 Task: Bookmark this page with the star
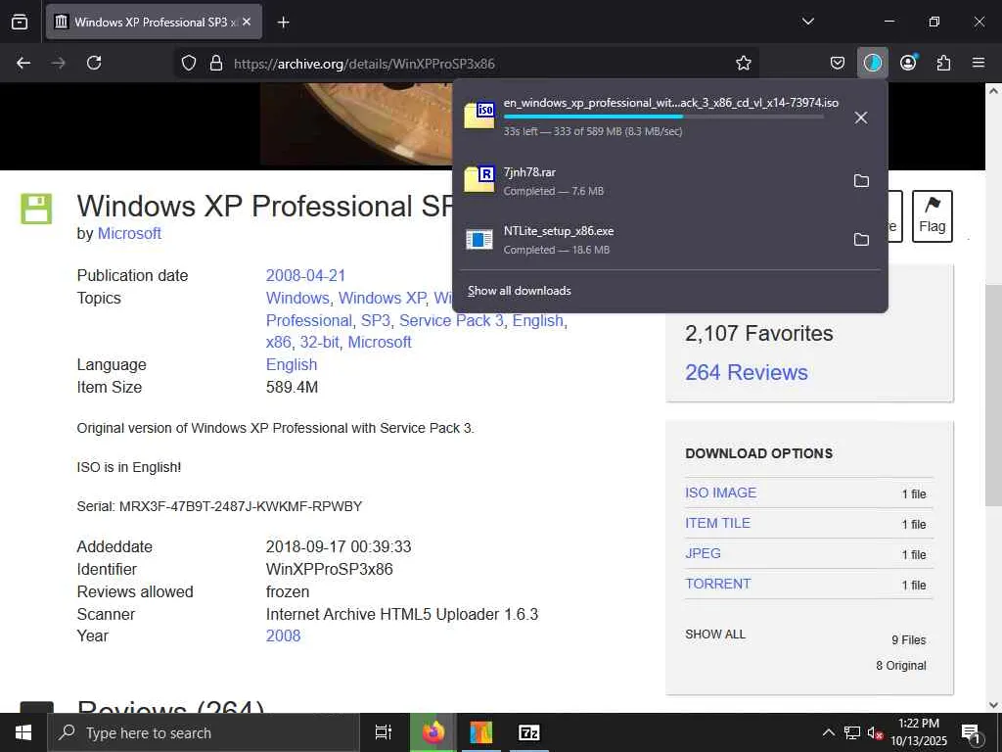coord(744,64)
